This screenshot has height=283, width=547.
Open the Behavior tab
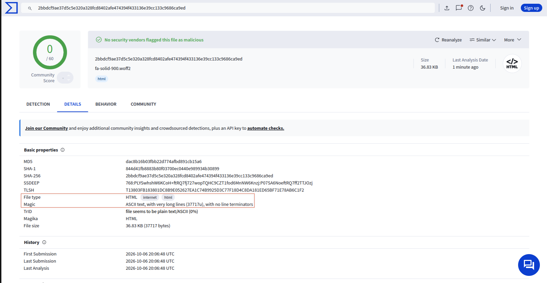[106, 104]
